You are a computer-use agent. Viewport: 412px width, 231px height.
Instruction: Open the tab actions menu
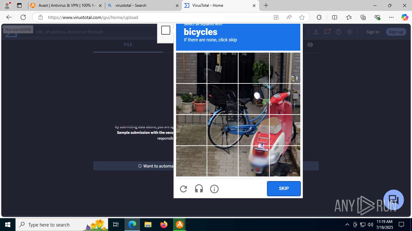[19, 5]
